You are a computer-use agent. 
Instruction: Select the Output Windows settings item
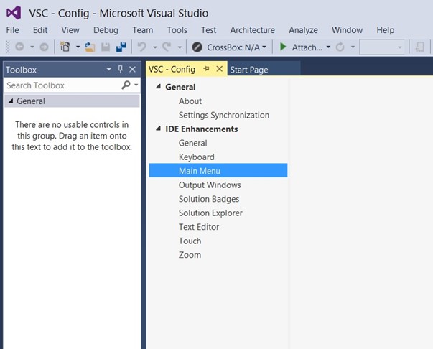pos(210,185)
